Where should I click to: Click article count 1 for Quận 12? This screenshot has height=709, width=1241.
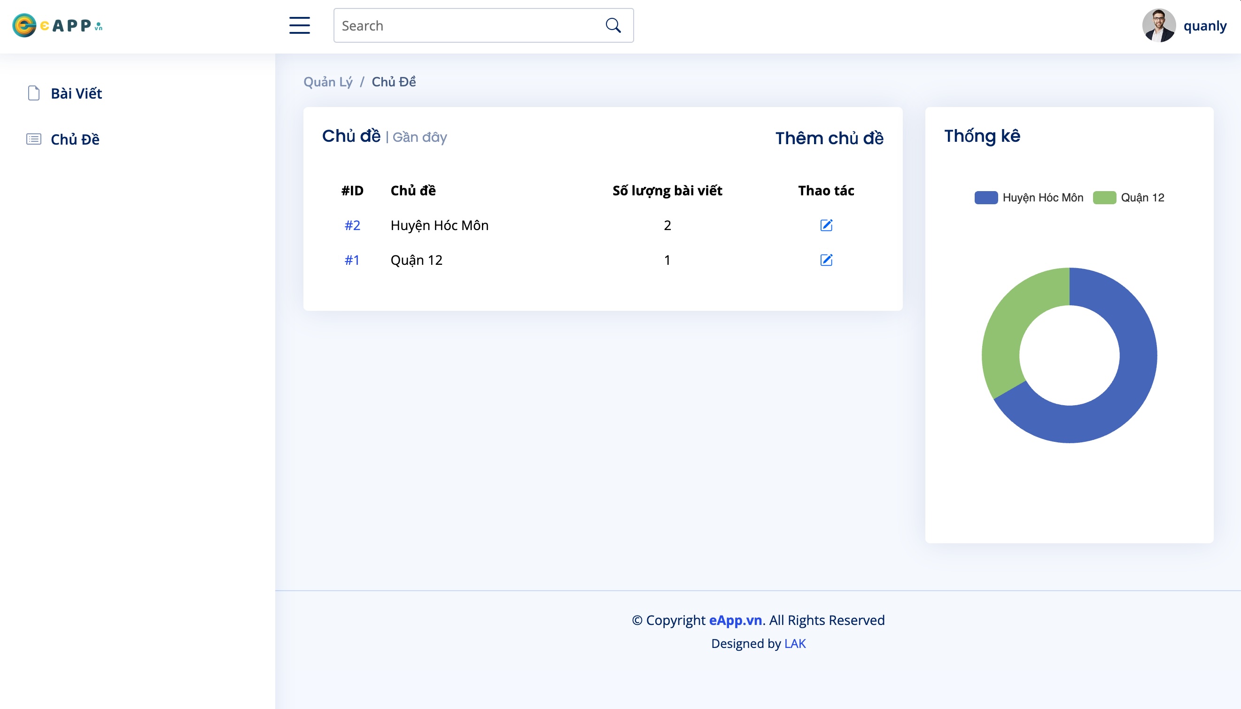[x=667, y=260]
